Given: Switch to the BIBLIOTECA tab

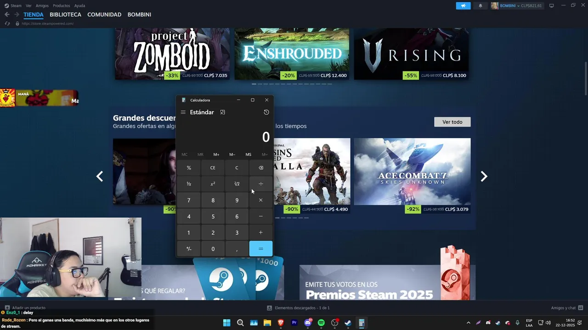Looking at the screenshot, I should click(66, 15).
